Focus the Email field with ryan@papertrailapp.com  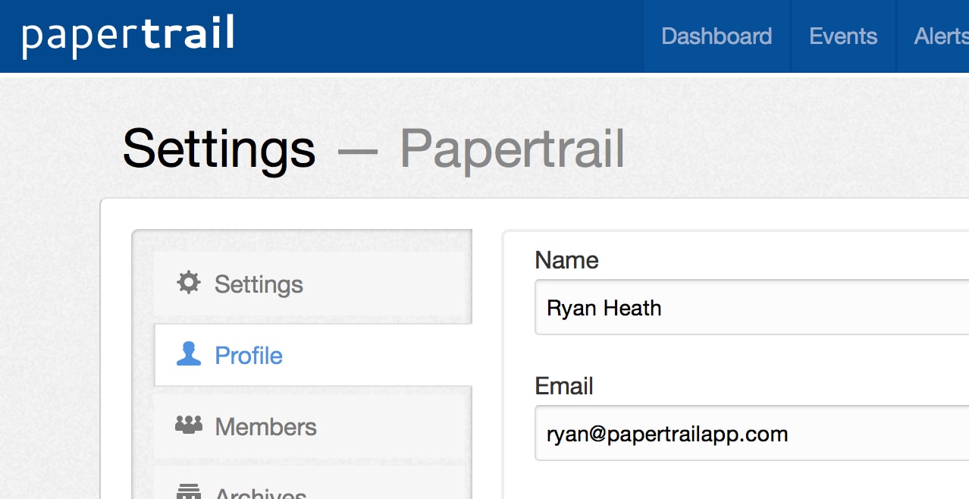point(752,433)
